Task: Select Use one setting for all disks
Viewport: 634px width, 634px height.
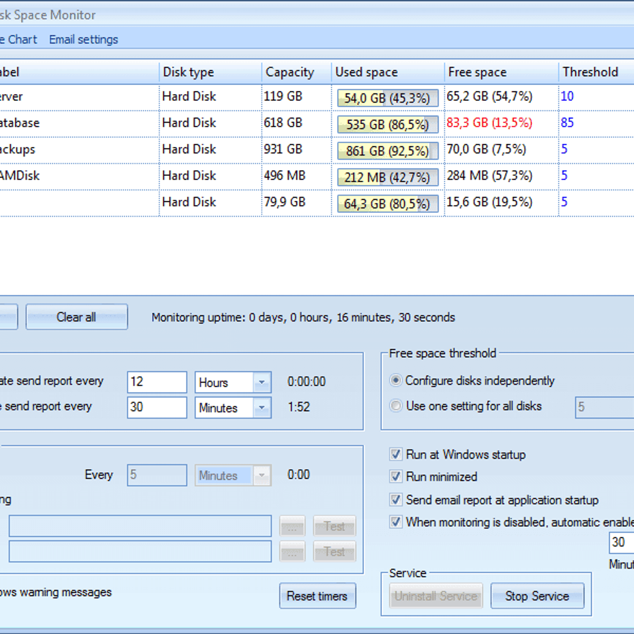Action: [x=396, y=406]
